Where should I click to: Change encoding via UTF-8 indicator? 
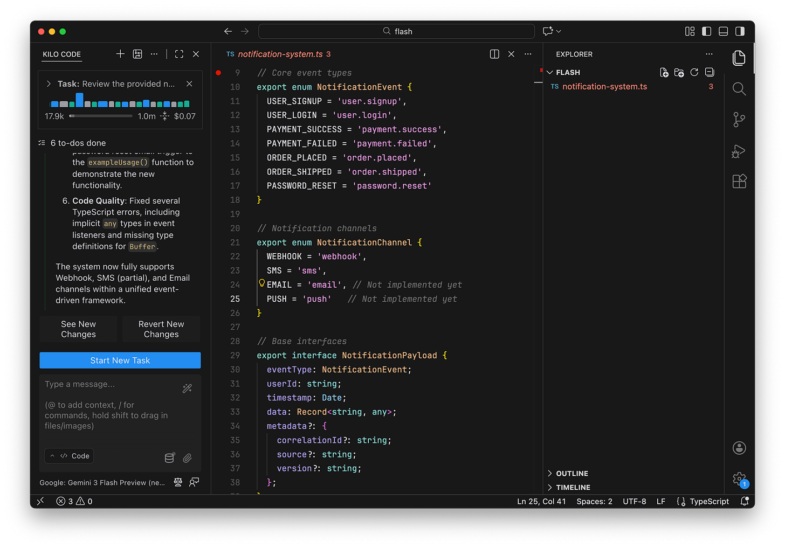[634, 501]
